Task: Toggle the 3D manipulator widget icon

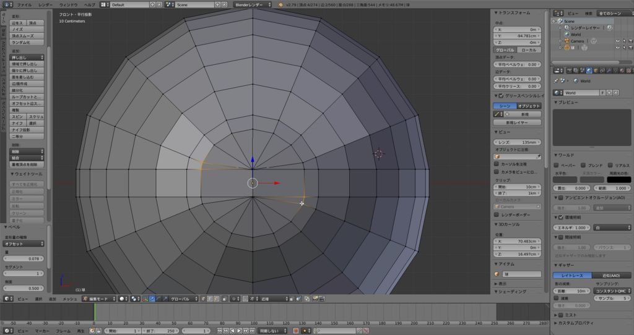Action: [145, 299]
